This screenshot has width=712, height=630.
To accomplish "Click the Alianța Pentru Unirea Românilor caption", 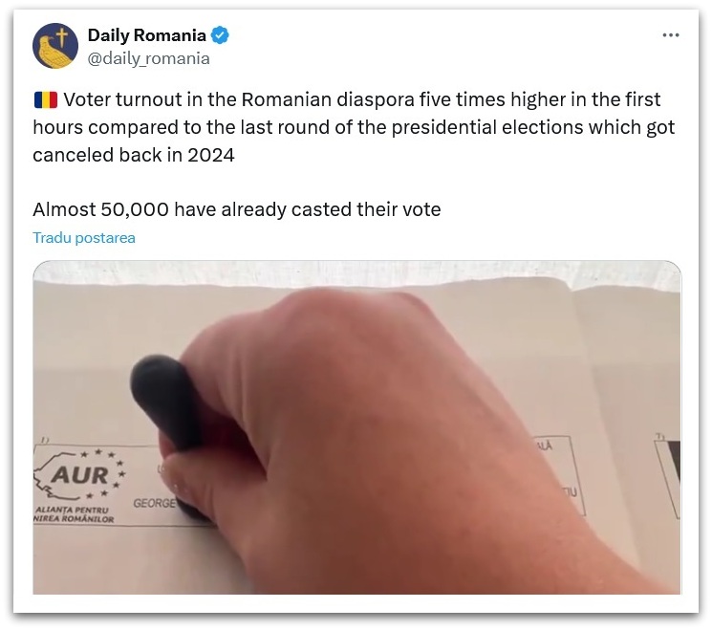I will [74, 514].
